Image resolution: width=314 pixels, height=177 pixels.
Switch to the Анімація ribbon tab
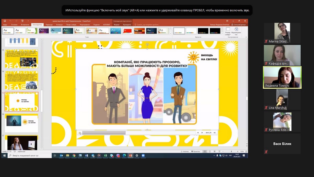coord(59,25)
